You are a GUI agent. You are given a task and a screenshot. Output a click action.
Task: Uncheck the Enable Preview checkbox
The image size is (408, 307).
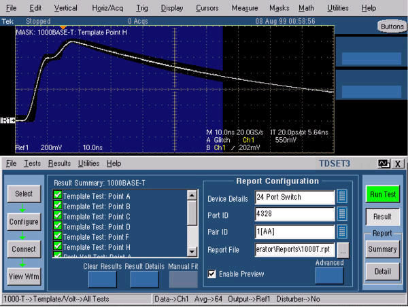(211, 274)
